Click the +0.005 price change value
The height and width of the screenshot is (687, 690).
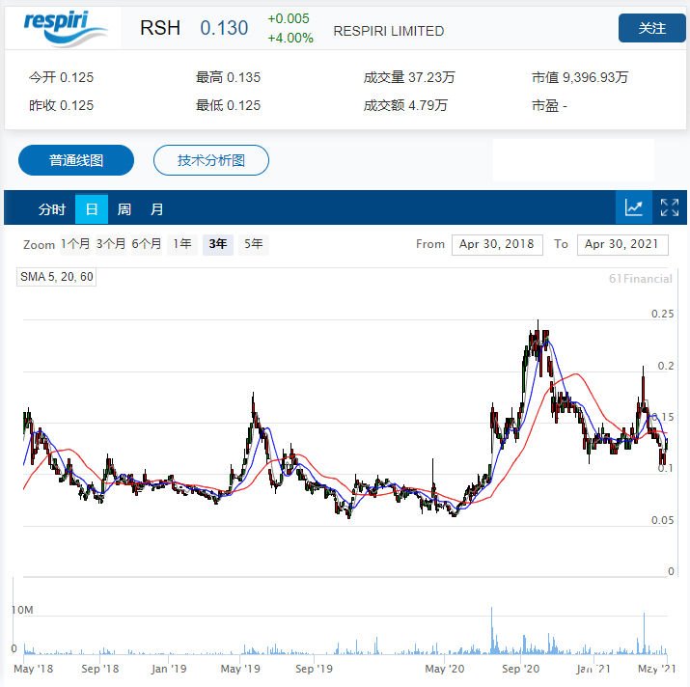pos(289,18)
